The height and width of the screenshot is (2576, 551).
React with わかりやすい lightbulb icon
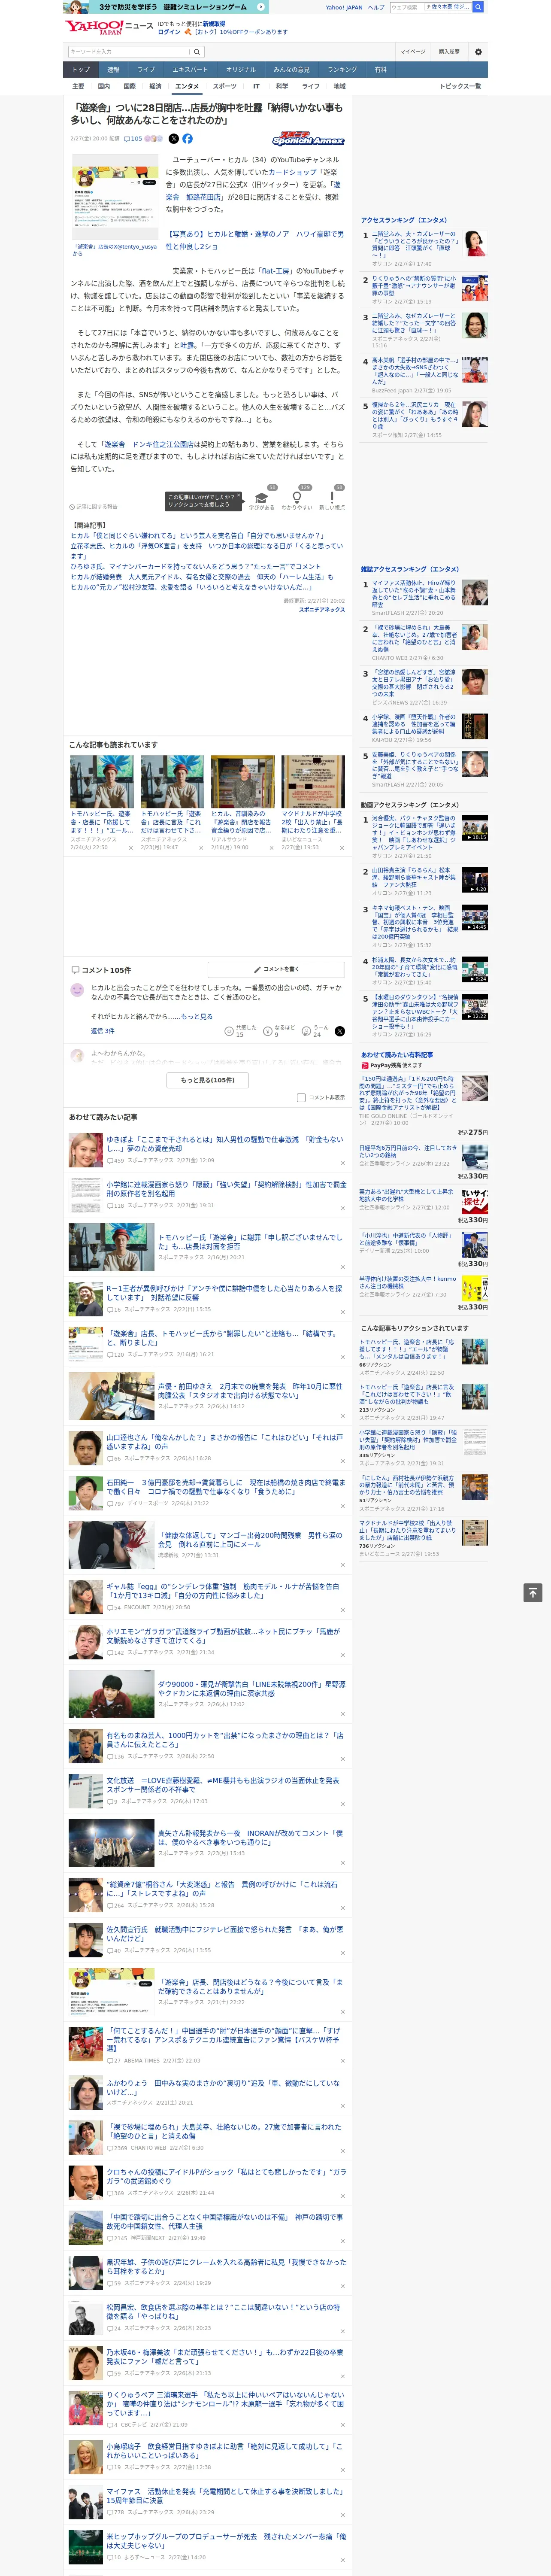[x=296, y=498]
